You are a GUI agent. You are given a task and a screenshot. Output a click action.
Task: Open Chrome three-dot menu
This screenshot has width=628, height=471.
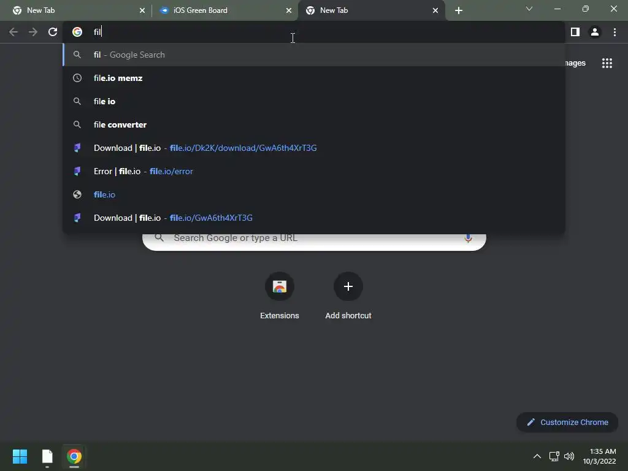click(615, 32)
